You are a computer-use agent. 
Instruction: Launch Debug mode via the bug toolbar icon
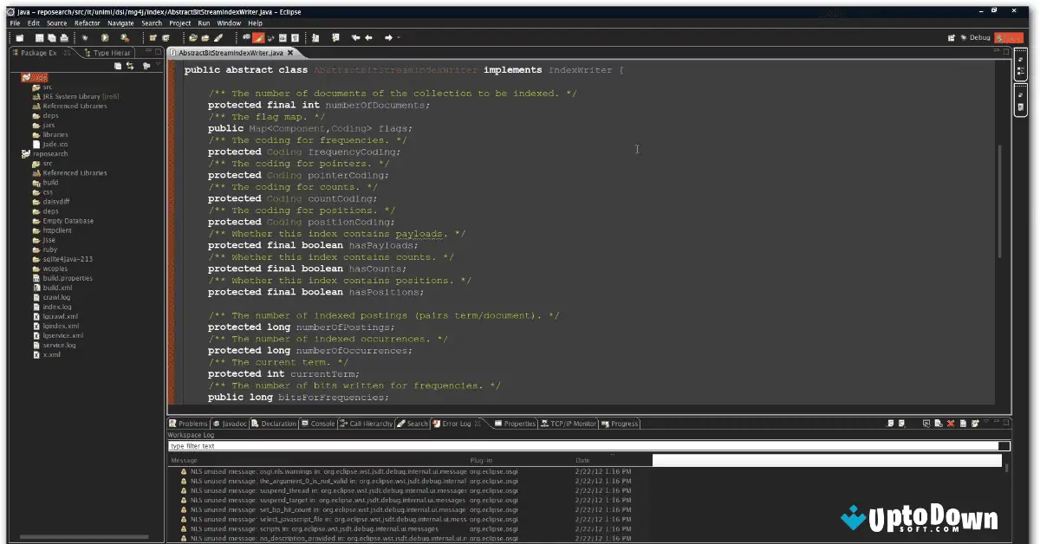coord(85,37)
